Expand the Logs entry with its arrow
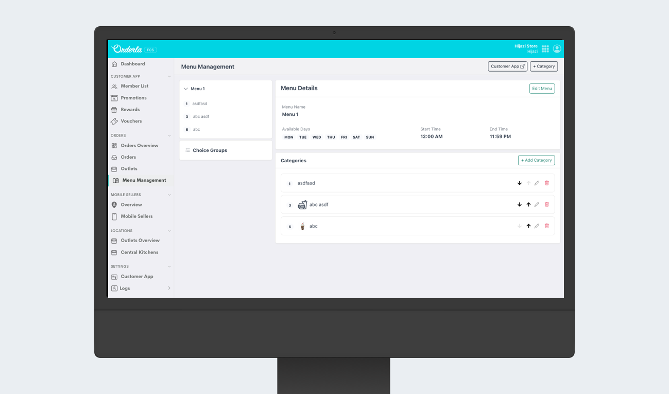This screenshot has height=394, width=669. (x=168, y=288)
